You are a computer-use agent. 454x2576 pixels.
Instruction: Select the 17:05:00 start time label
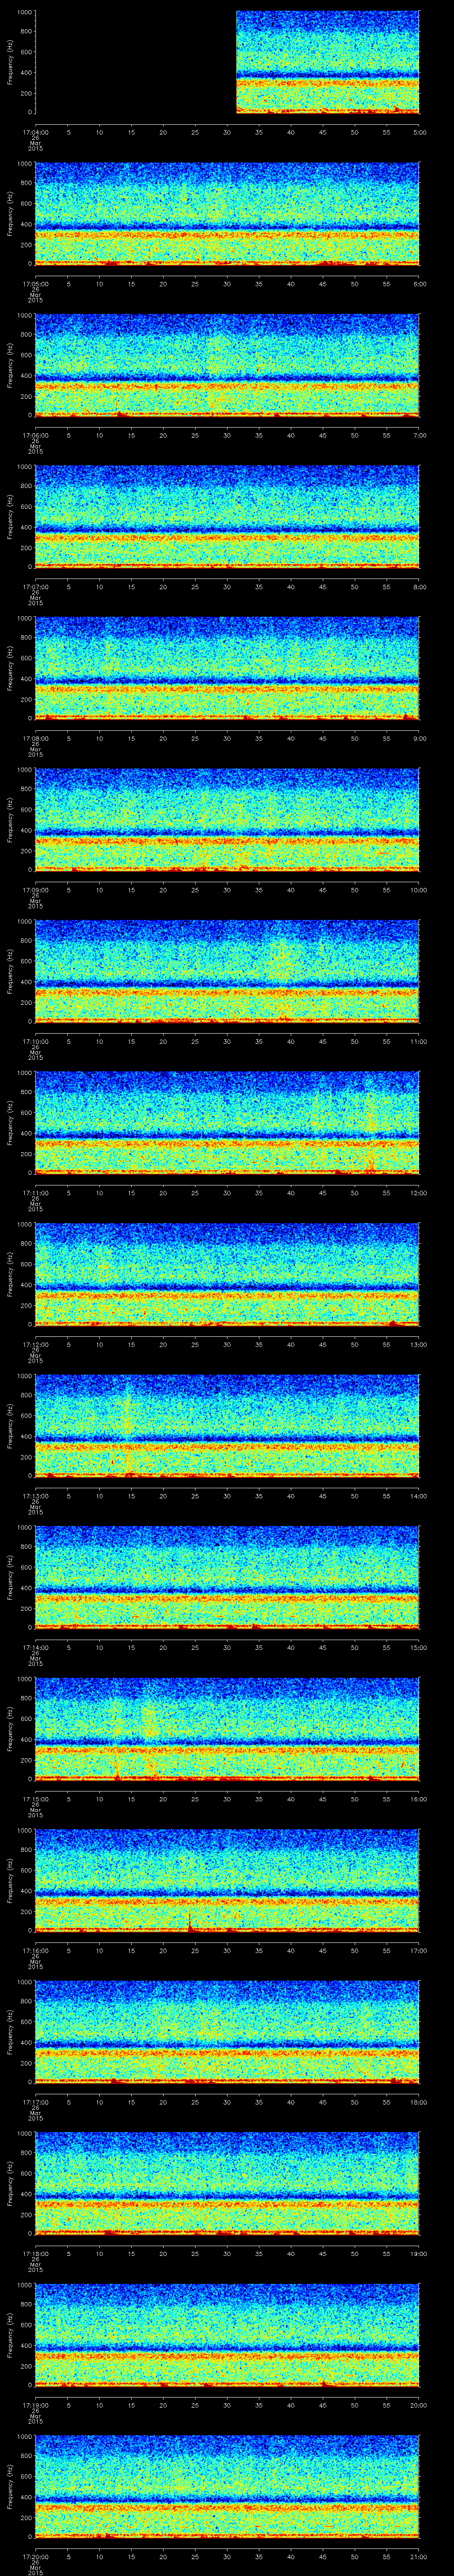pos(34,283)
